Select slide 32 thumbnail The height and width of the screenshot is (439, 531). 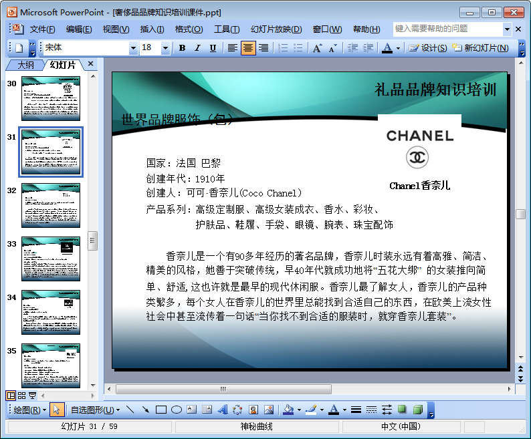(50, 205)
